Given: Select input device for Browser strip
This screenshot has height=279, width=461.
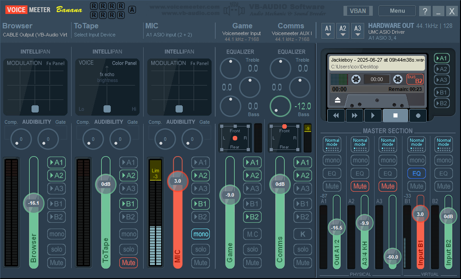Looking at the screenshot, I should (35, 35).
